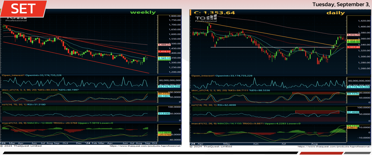Click weekly stoc_sl1 label showing %KS=80.3334
372x155 pixels.
click(40, 90)
